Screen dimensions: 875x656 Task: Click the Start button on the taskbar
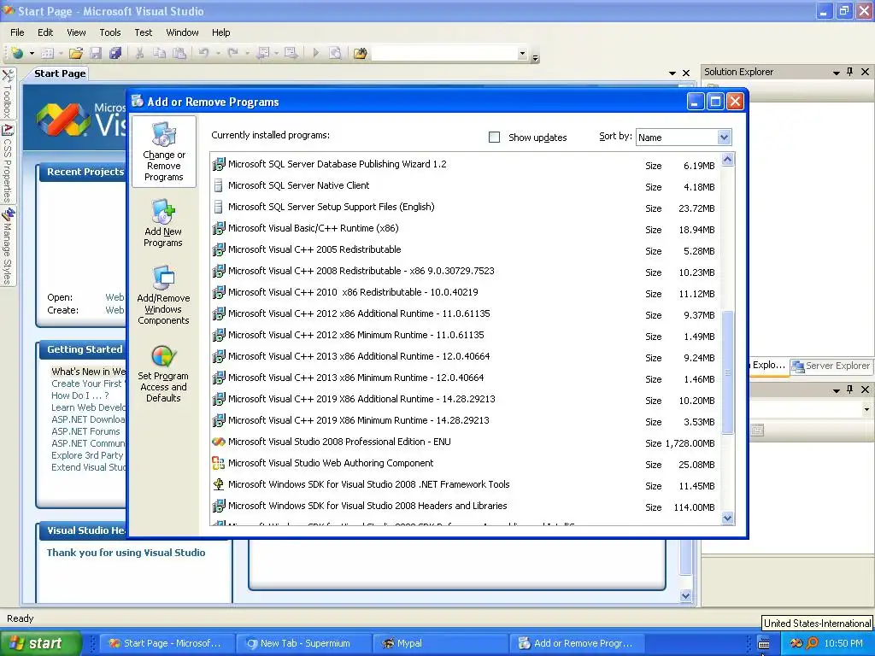click(x=41, y=643)
